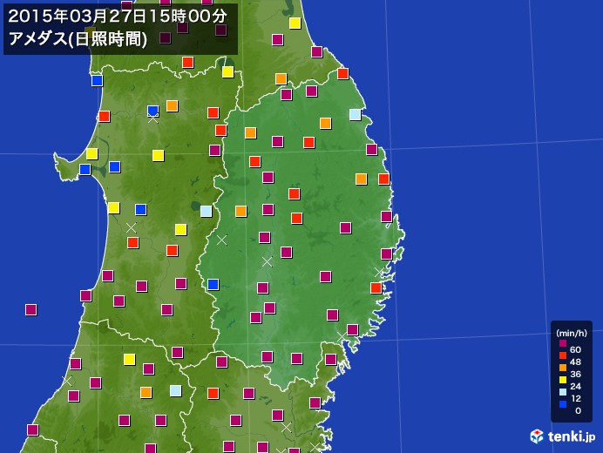The image size is (603, 453).
Task: Select the blue marker on the northwest Aomori coast
Action: tap(97, 81)
